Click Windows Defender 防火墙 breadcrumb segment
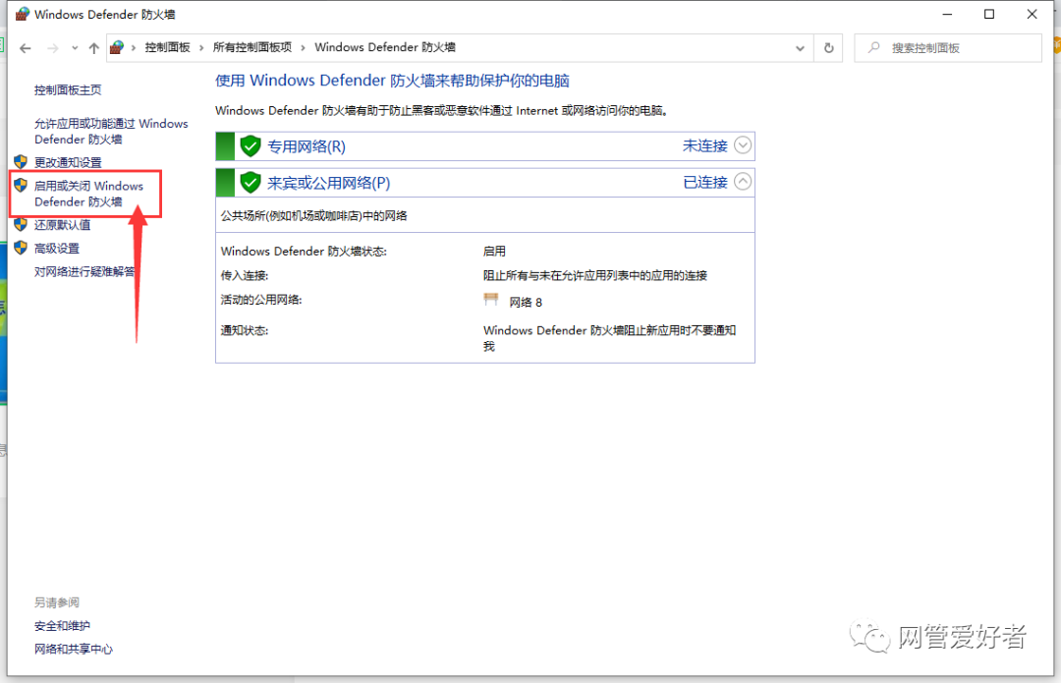The width and height of the screenshot is (1061, 683). [385, 47]
